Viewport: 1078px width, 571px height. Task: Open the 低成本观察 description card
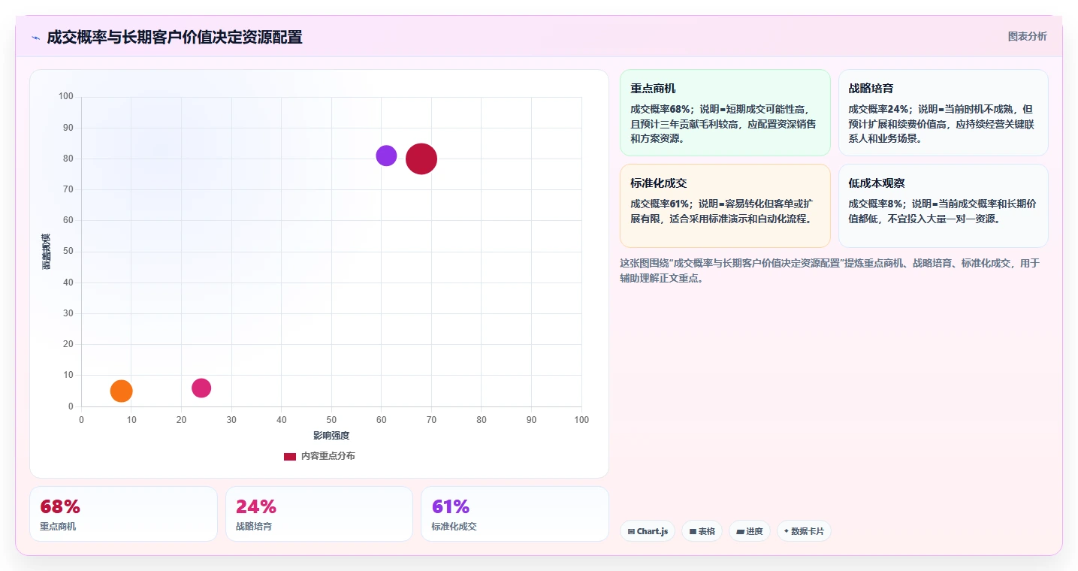point(943,206)
